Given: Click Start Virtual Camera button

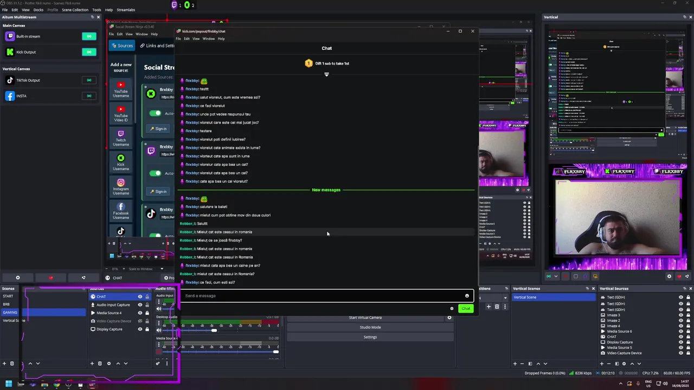Looking at the screenshot, I should [x=365, y=317].
